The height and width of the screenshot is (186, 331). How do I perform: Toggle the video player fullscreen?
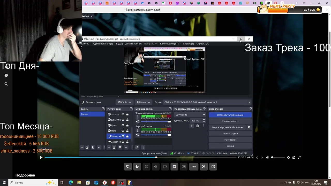point(299,157)
